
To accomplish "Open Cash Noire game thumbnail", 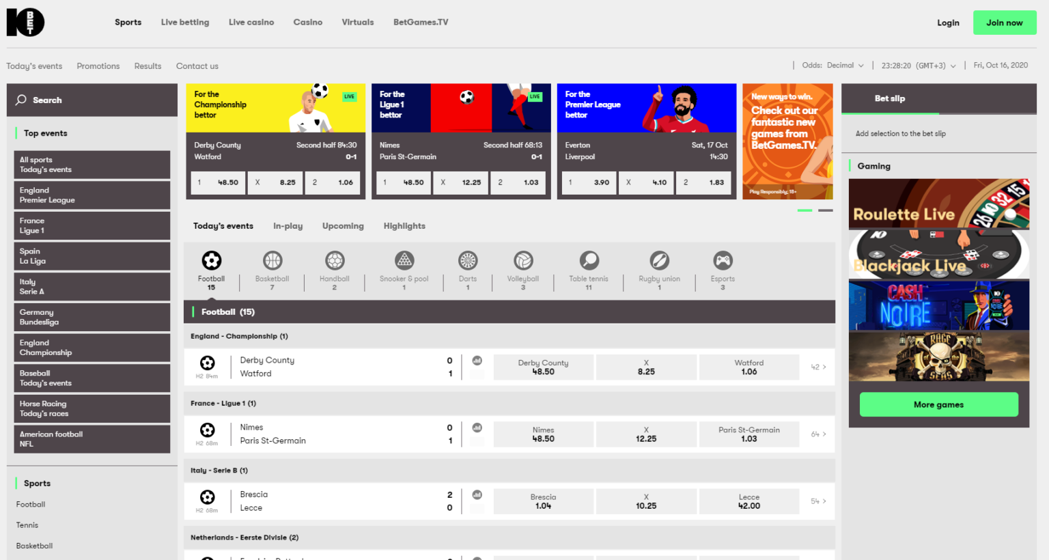I will point(939,305).
